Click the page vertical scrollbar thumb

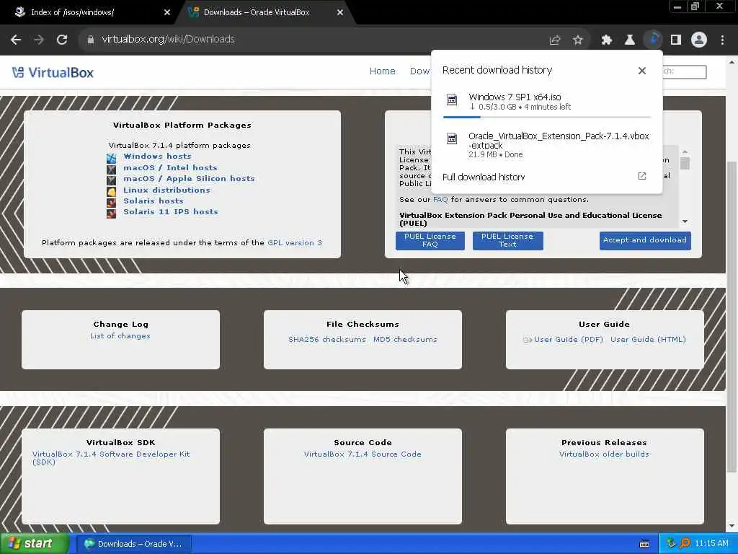click(x=732, y=317)
